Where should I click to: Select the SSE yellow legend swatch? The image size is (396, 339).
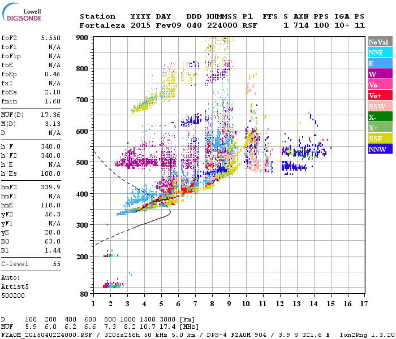pos(380,138)
